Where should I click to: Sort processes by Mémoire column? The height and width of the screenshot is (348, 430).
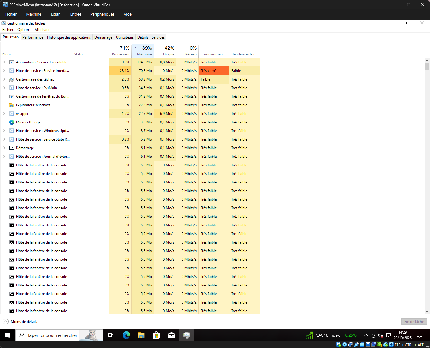point(144,54)
